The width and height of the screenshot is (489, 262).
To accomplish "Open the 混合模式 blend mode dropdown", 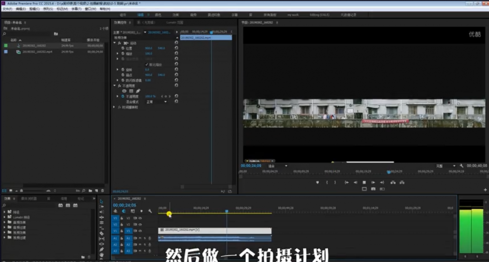I will click(157, 101).
